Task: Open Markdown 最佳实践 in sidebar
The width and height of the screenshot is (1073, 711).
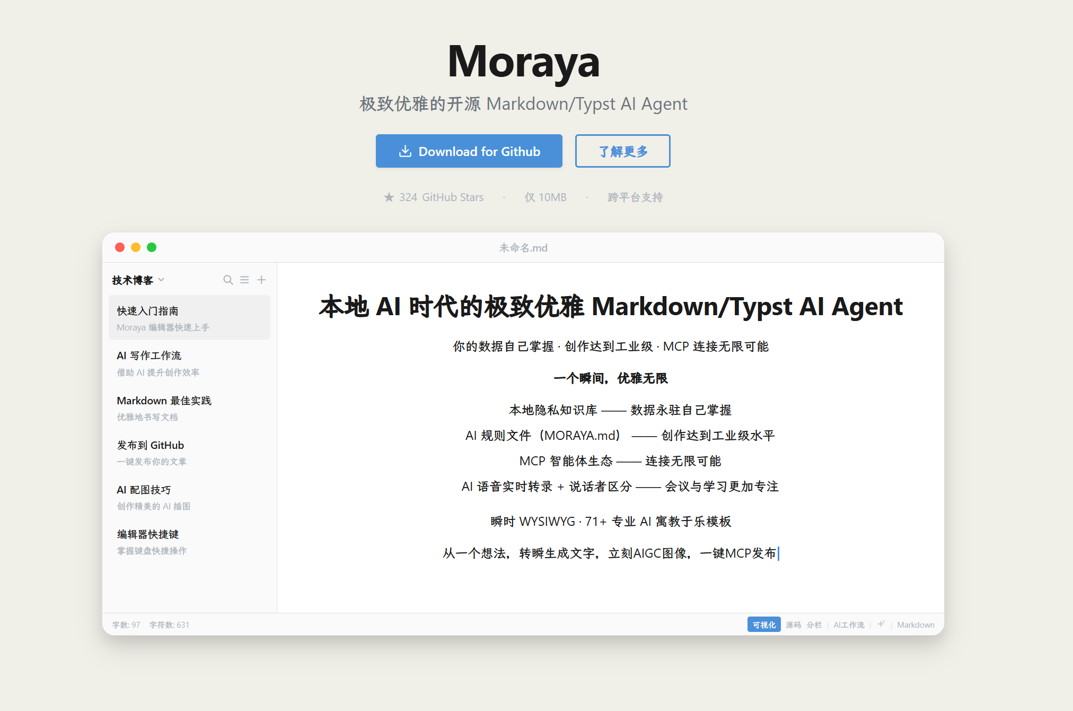Action: 189,408
